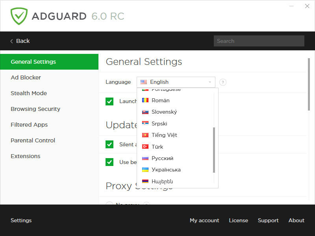Click the Serbian flag icon
This screenshot has height=236, width=315.
tap(145, 124)
